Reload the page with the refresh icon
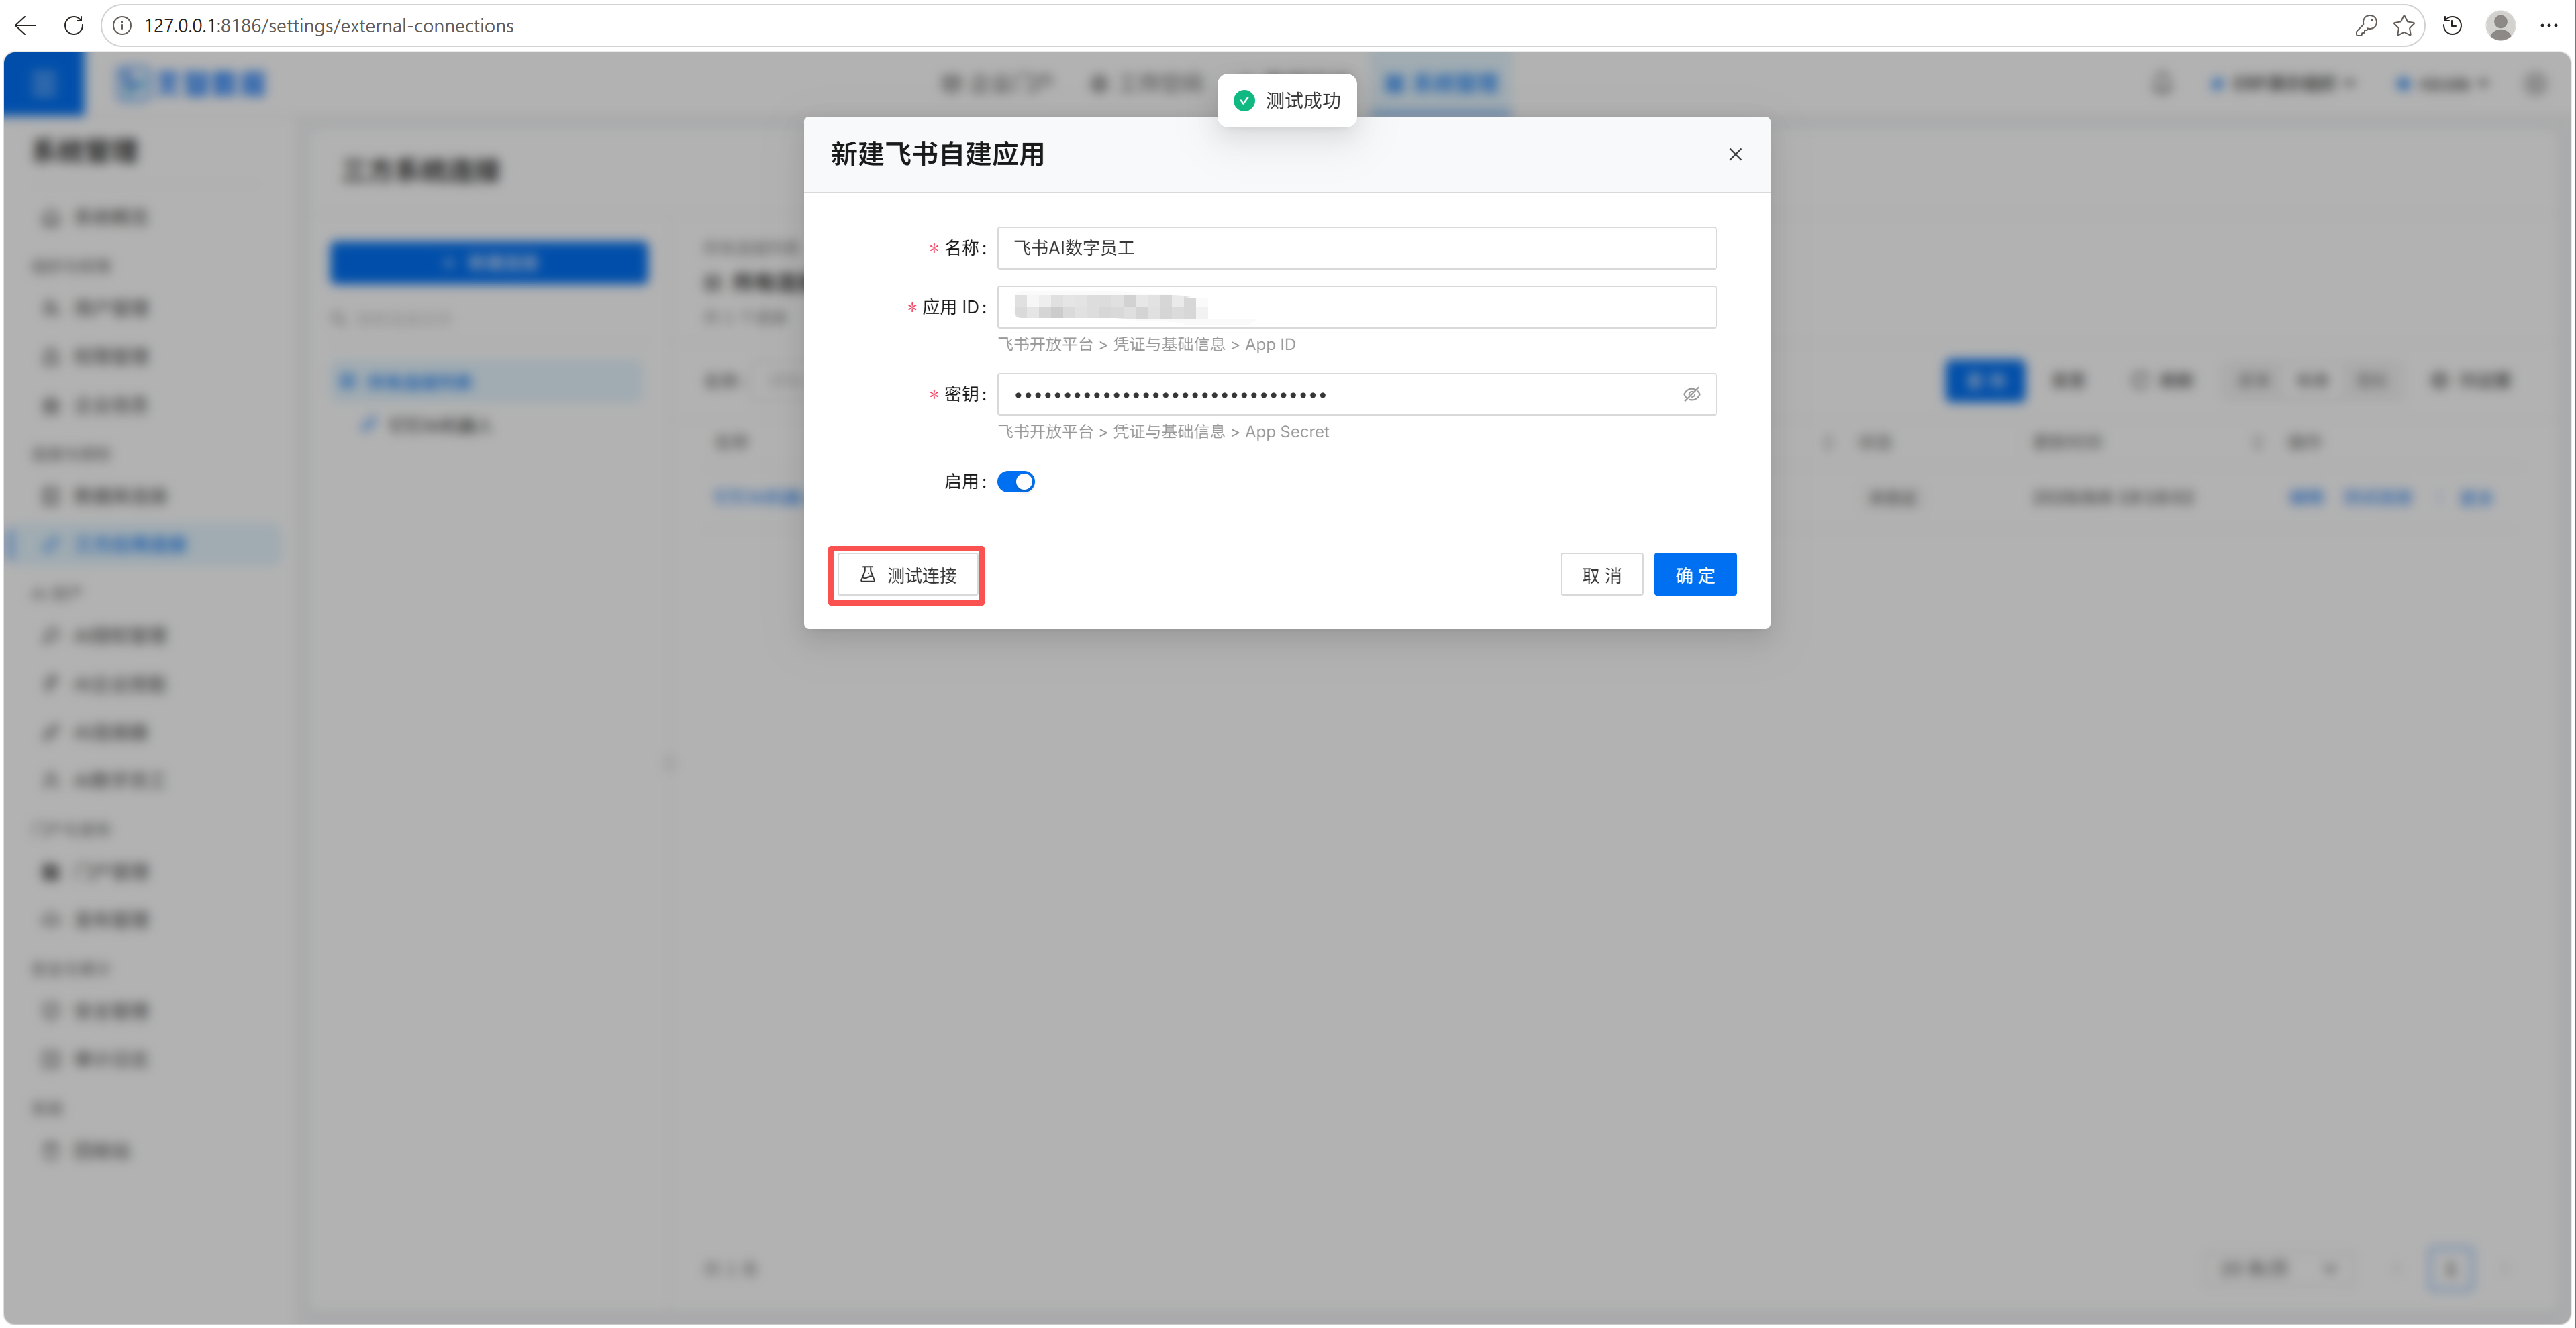 [x=74, y=26]
